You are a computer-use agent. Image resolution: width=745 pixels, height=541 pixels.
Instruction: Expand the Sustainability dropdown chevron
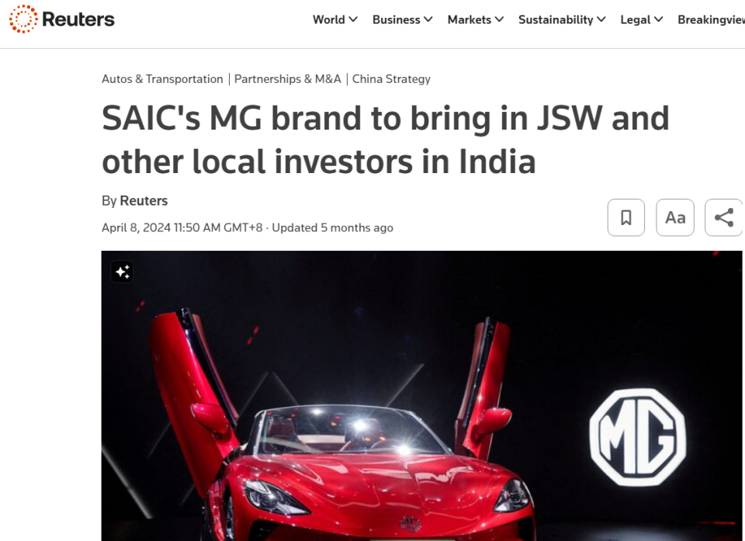601,19
